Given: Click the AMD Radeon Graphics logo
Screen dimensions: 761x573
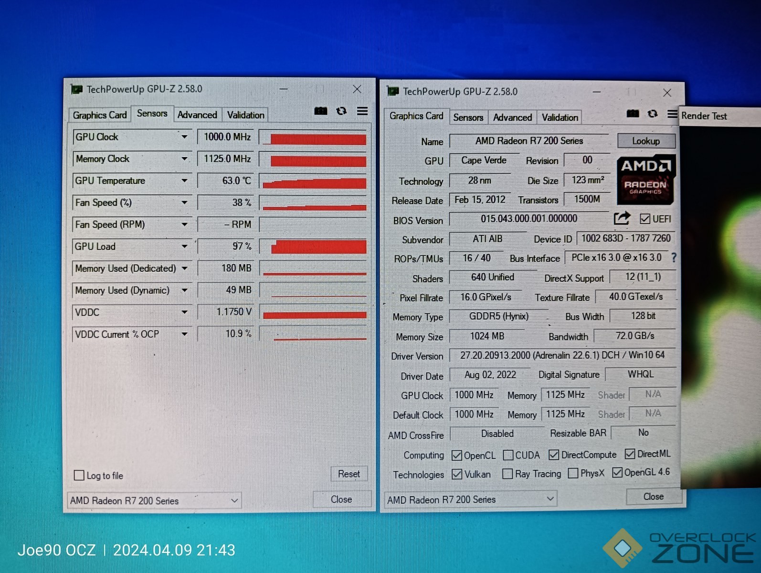Looking at the screenshot, I should [646, 180].
